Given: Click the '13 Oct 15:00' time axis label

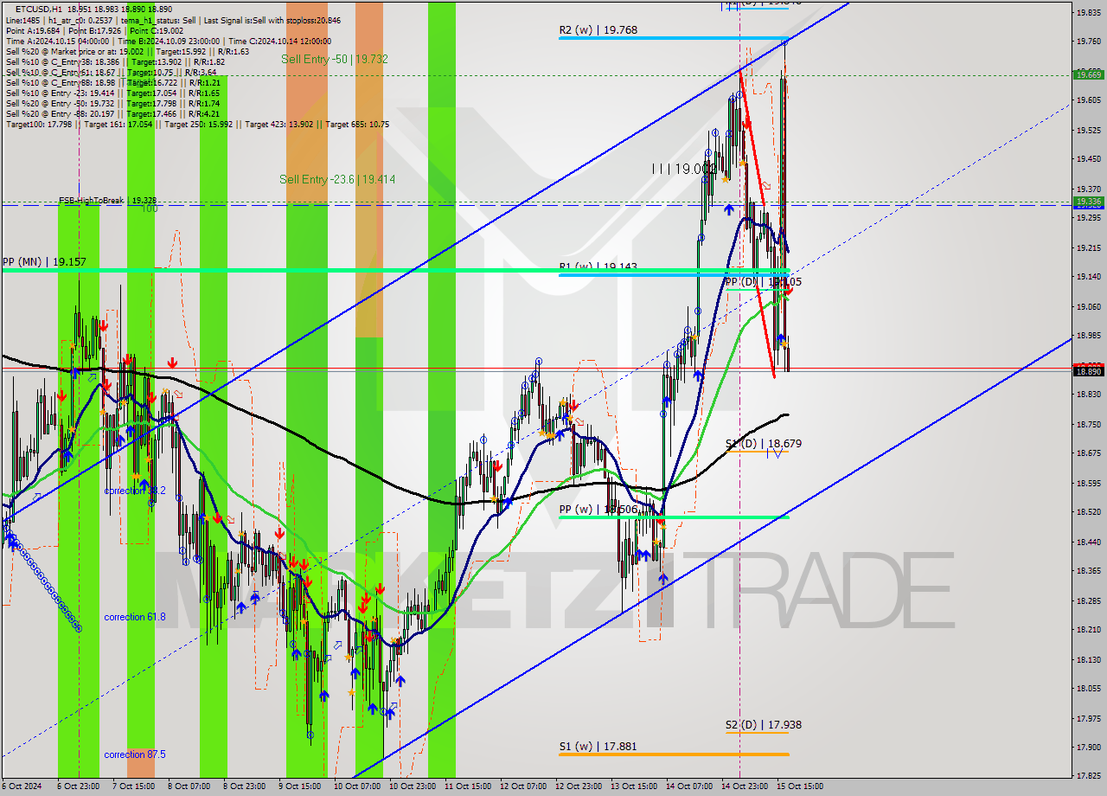Looking at the screenshot, I should tap(633, 786).
